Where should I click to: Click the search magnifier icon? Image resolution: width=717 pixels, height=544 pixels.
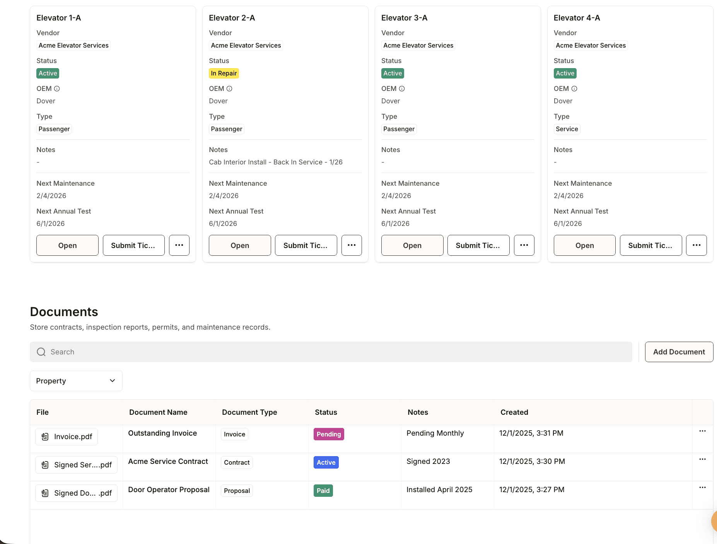(41, 352)
